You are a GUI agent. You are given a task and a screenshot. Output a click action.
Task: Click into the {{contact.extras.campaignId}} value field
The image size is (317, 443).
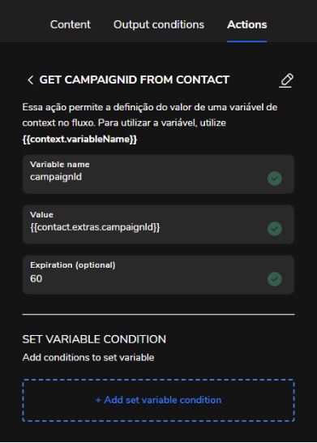pos(158,224)
